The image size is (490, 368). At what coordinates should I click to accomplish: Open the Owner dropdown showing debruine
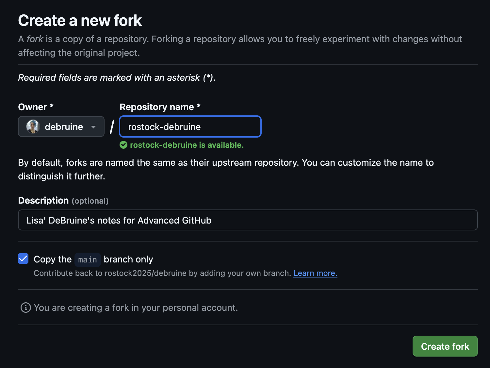(61, 126)
